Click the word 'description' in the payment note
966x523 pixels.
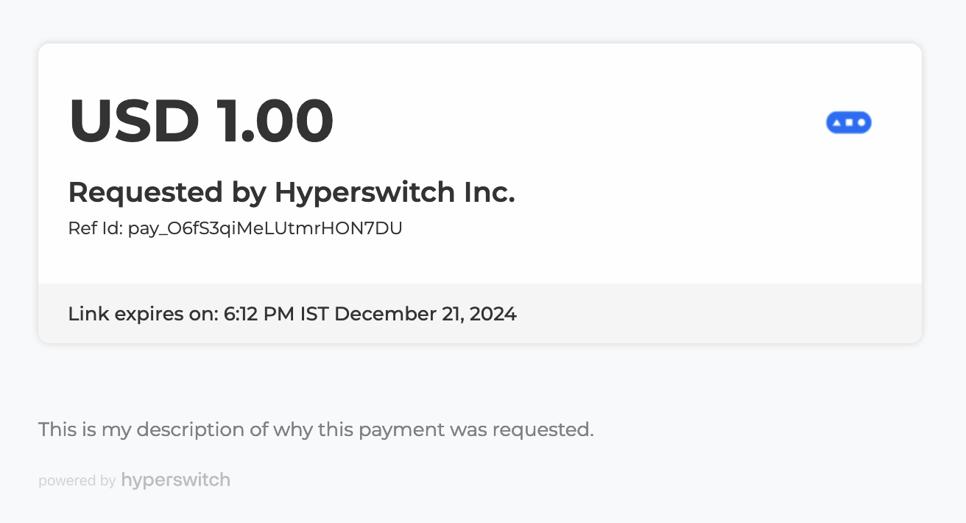(192, 429)
